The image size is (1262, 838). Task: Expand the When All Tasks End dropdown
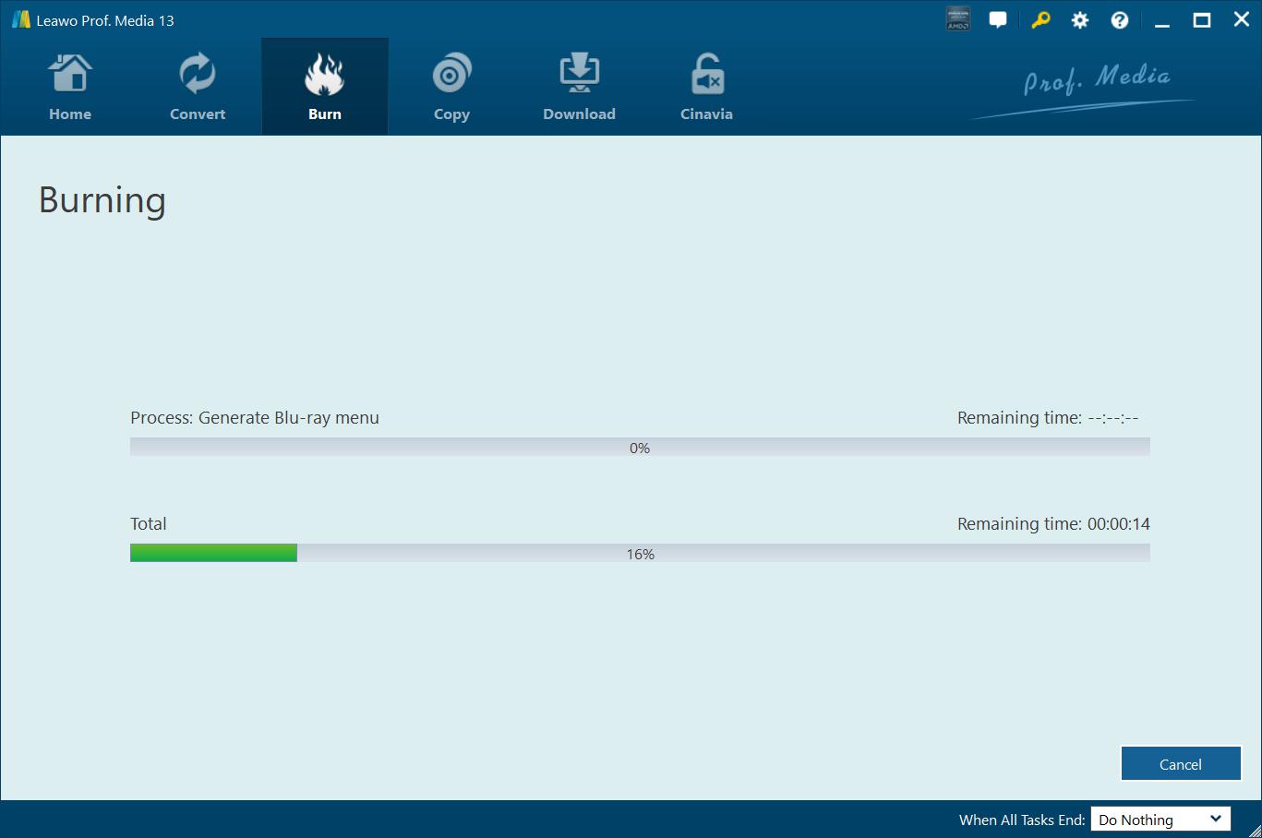coord(1160,820)
